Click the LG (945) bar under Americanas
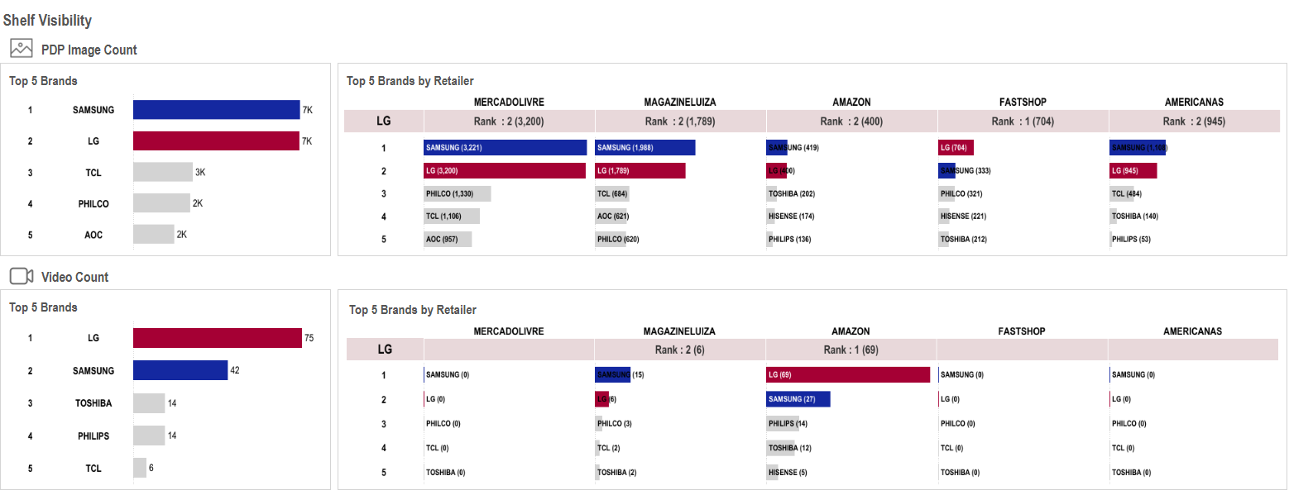Screen dimensions: 1289x495 point(1133,171)
